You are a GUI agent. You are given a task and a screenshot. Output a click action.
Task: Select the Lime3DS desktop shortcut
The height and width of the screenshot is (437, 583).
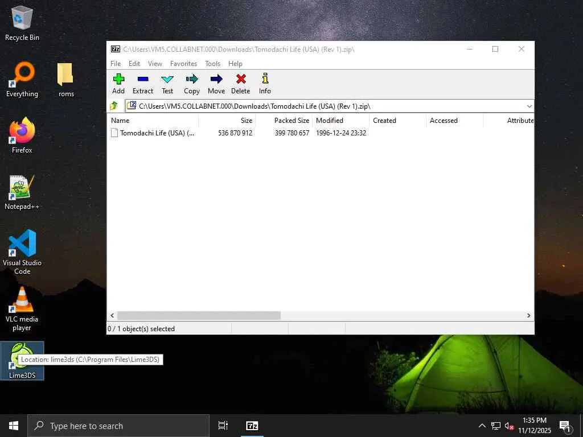coord(22,361)
